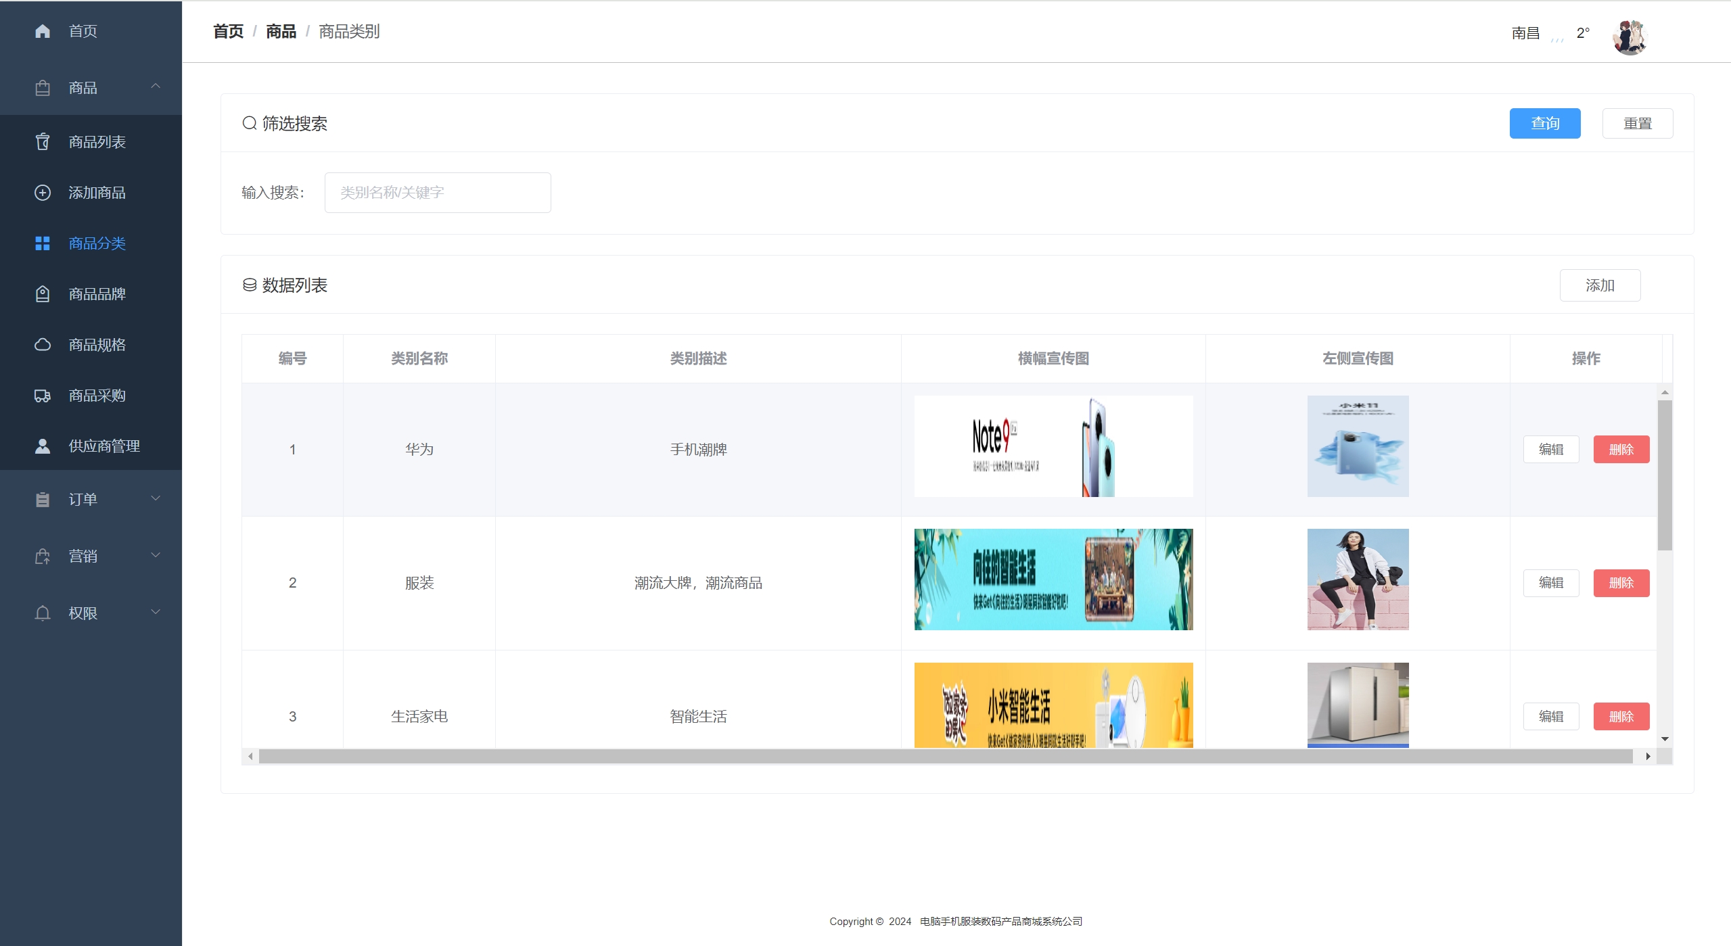Screen dimensions: 1731x946
Task: Click the 添加商品 plus circle icon
Action: (x=43, y=193)
